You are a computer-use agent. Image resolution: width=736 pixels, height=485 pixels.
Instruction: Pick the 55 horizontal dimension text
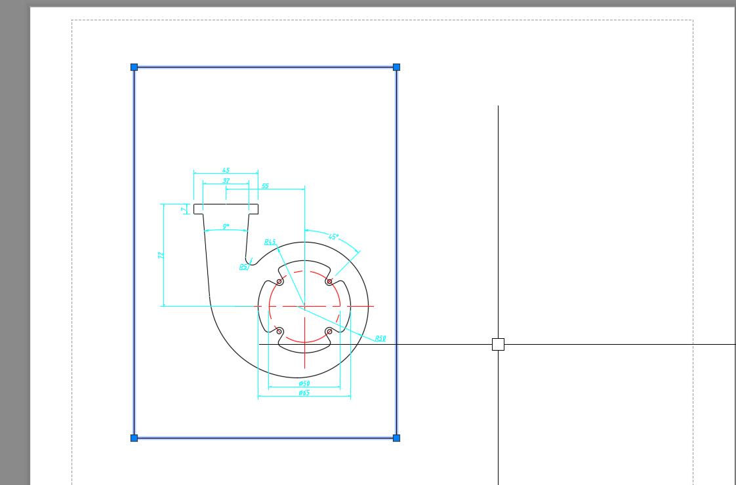[x=265, y=186]
